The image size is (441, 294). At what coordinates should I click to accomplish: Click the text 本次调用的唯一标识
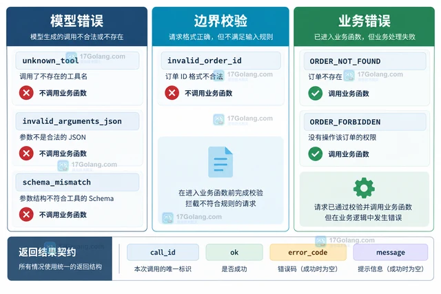163,269
